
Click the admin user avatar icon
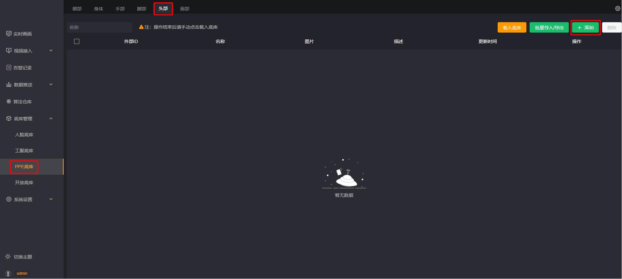tap(8, 273)
